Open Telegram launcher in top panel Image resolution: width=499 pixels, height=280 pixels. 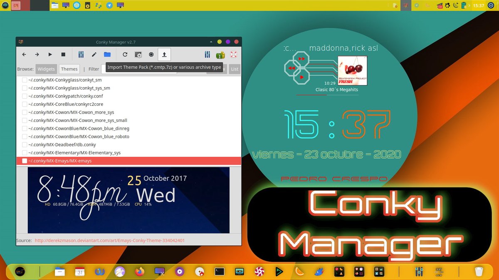[x=109, y=5]
